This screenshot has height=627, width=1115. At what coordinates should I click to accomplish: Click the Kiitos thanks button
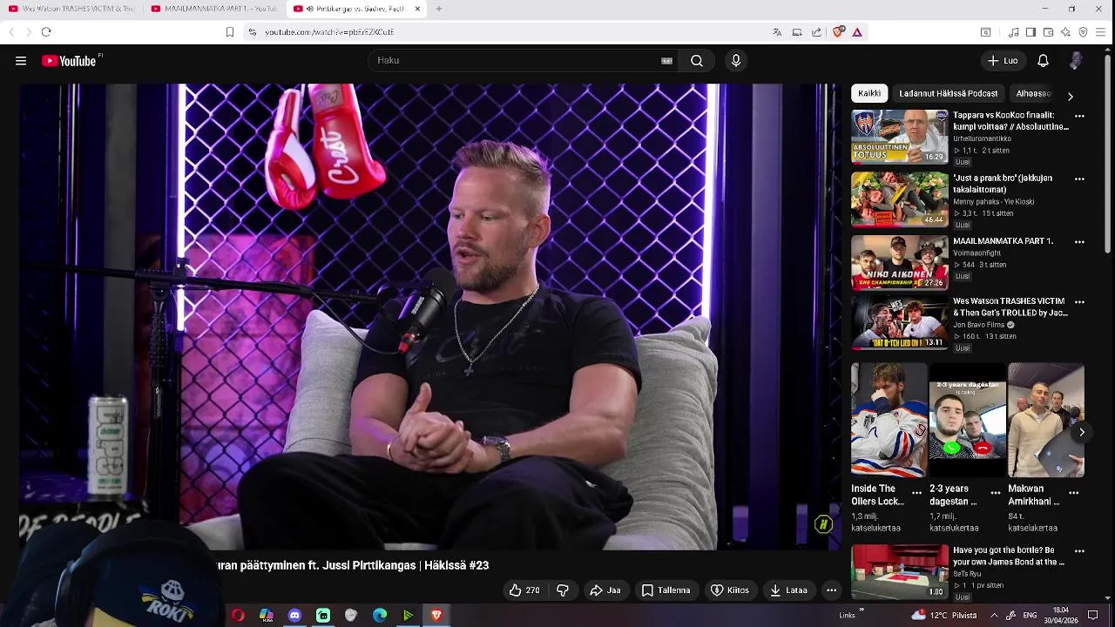(x=730, y=590)
